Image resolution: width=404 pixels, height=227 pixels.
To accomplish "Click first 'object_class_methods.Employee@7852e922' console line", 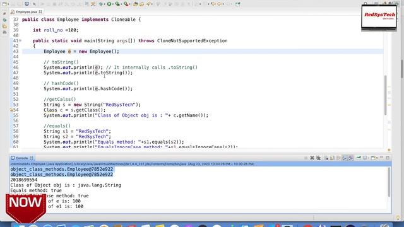I will 62,169.
